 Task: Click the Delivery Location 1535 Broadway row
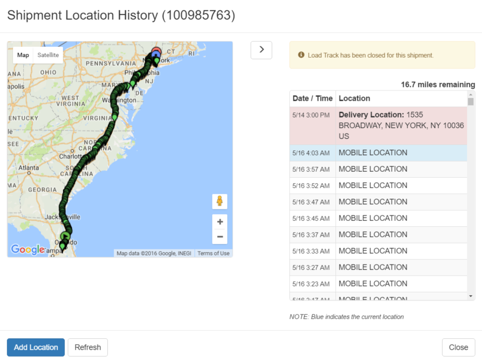click(378, 125)
